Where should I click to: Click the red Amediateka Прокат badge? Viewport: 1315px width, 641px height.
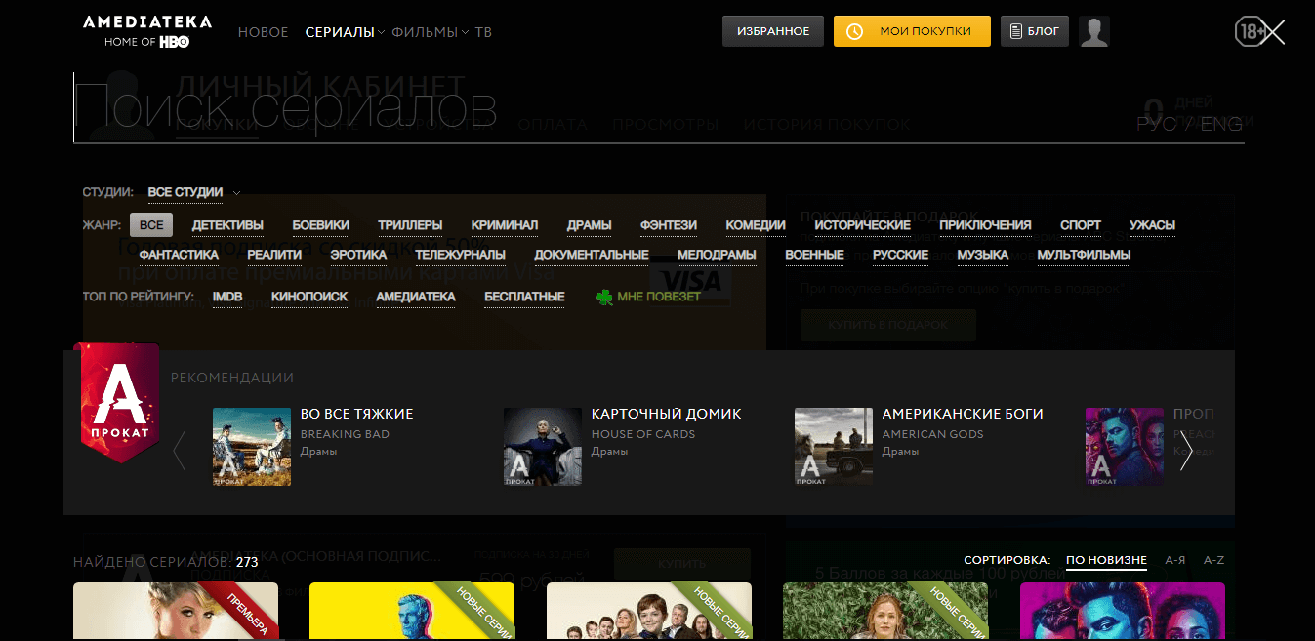click(x=120, y=402)
